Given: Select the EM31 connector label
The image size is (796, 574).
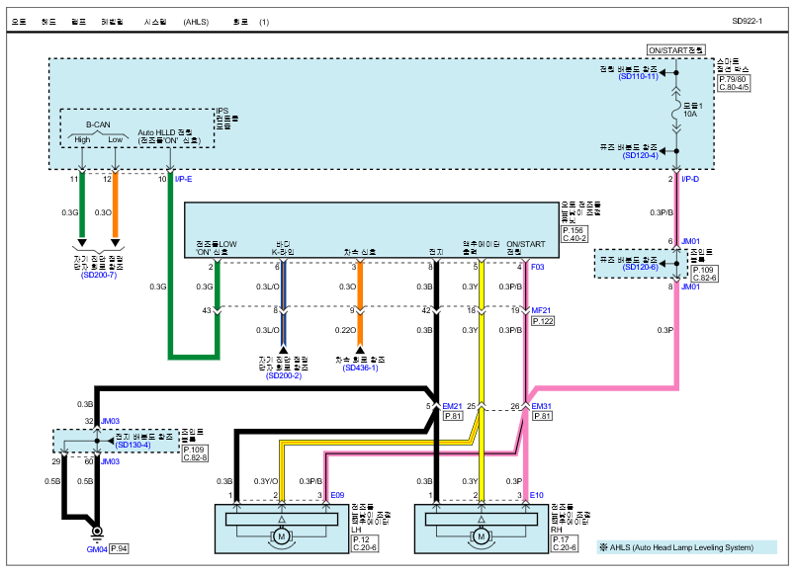Looking at the screenshot, I should point(541,406).
